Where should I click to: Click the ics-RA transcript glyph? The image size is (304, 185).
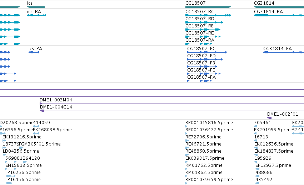click(x=37, y=15)
